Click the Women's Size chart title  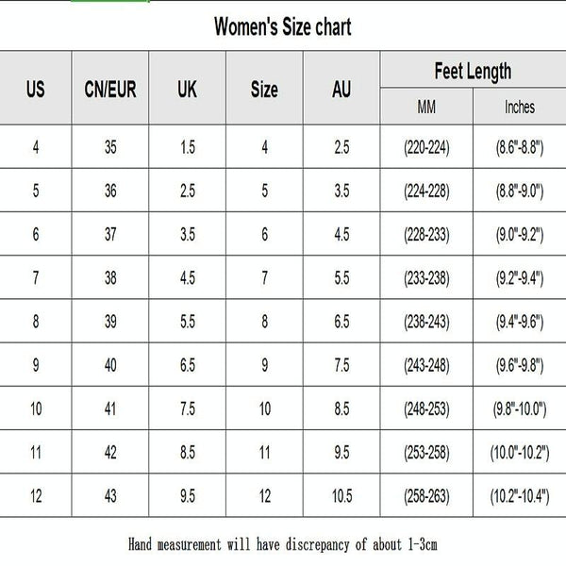[x=283, y=26]
